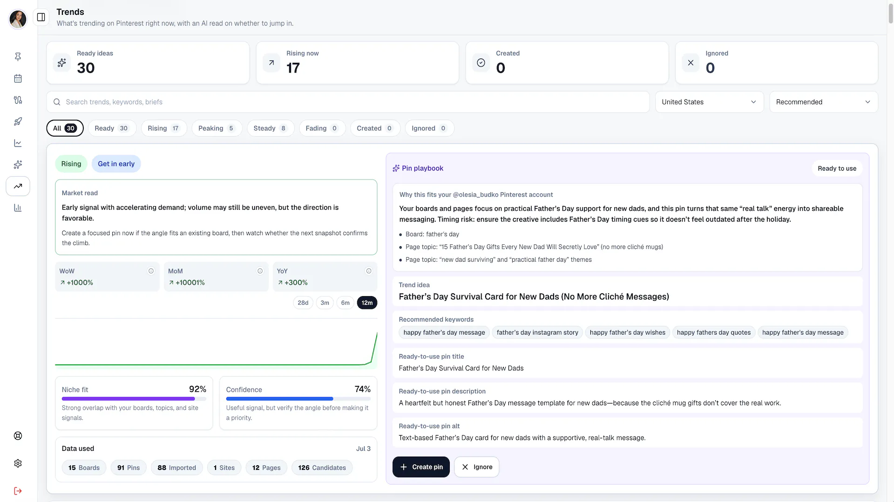Open the branching flow icon in sidebar
The width and height of the screenshot is (894, 502).
coord(18,100)
